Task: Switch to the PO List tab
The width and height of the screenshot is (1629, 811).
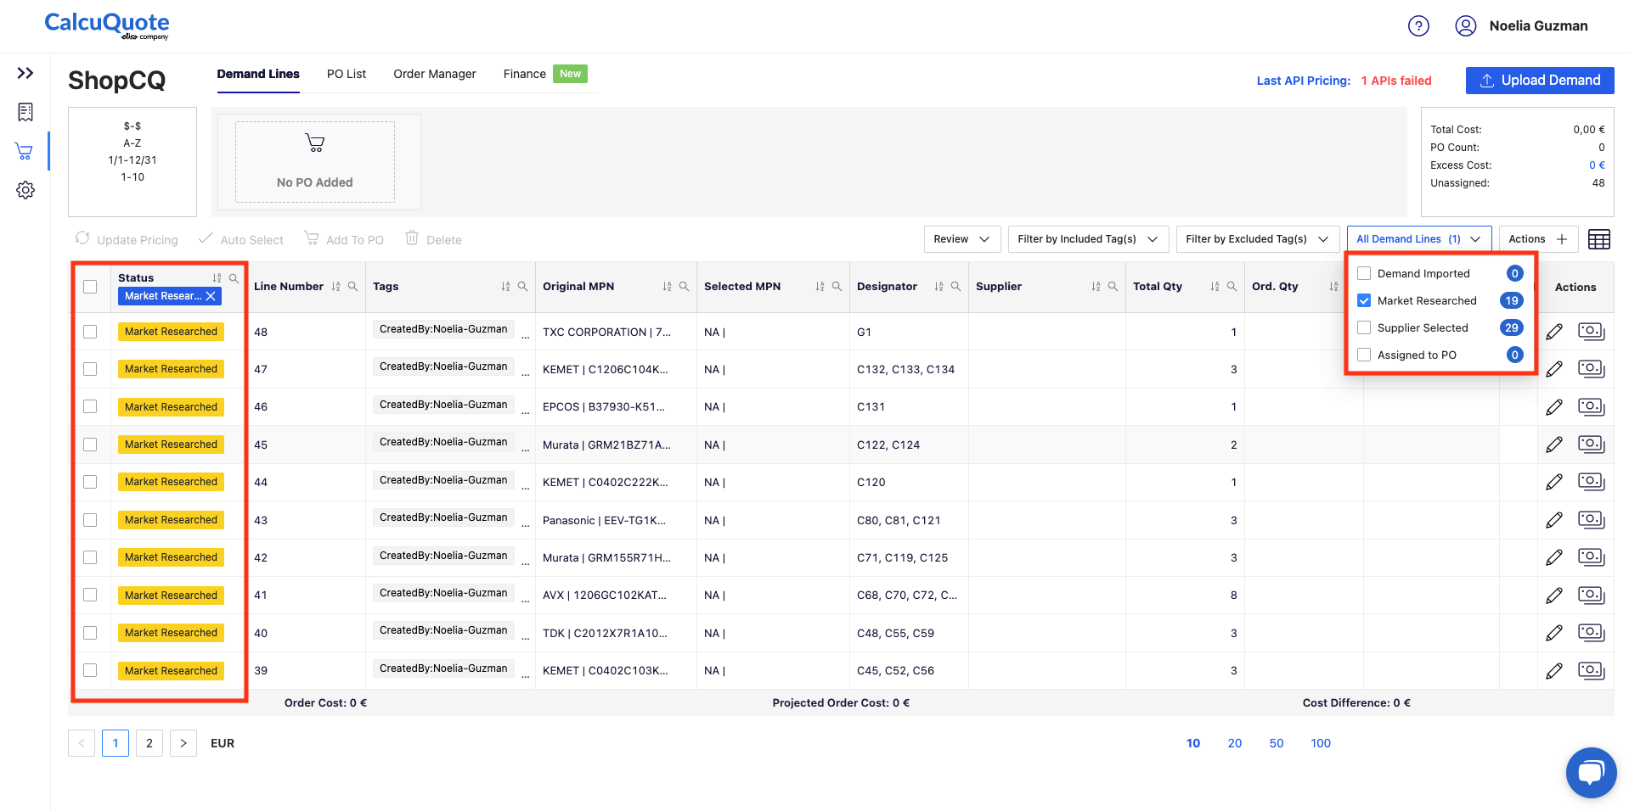Action: tap(347, 74)
